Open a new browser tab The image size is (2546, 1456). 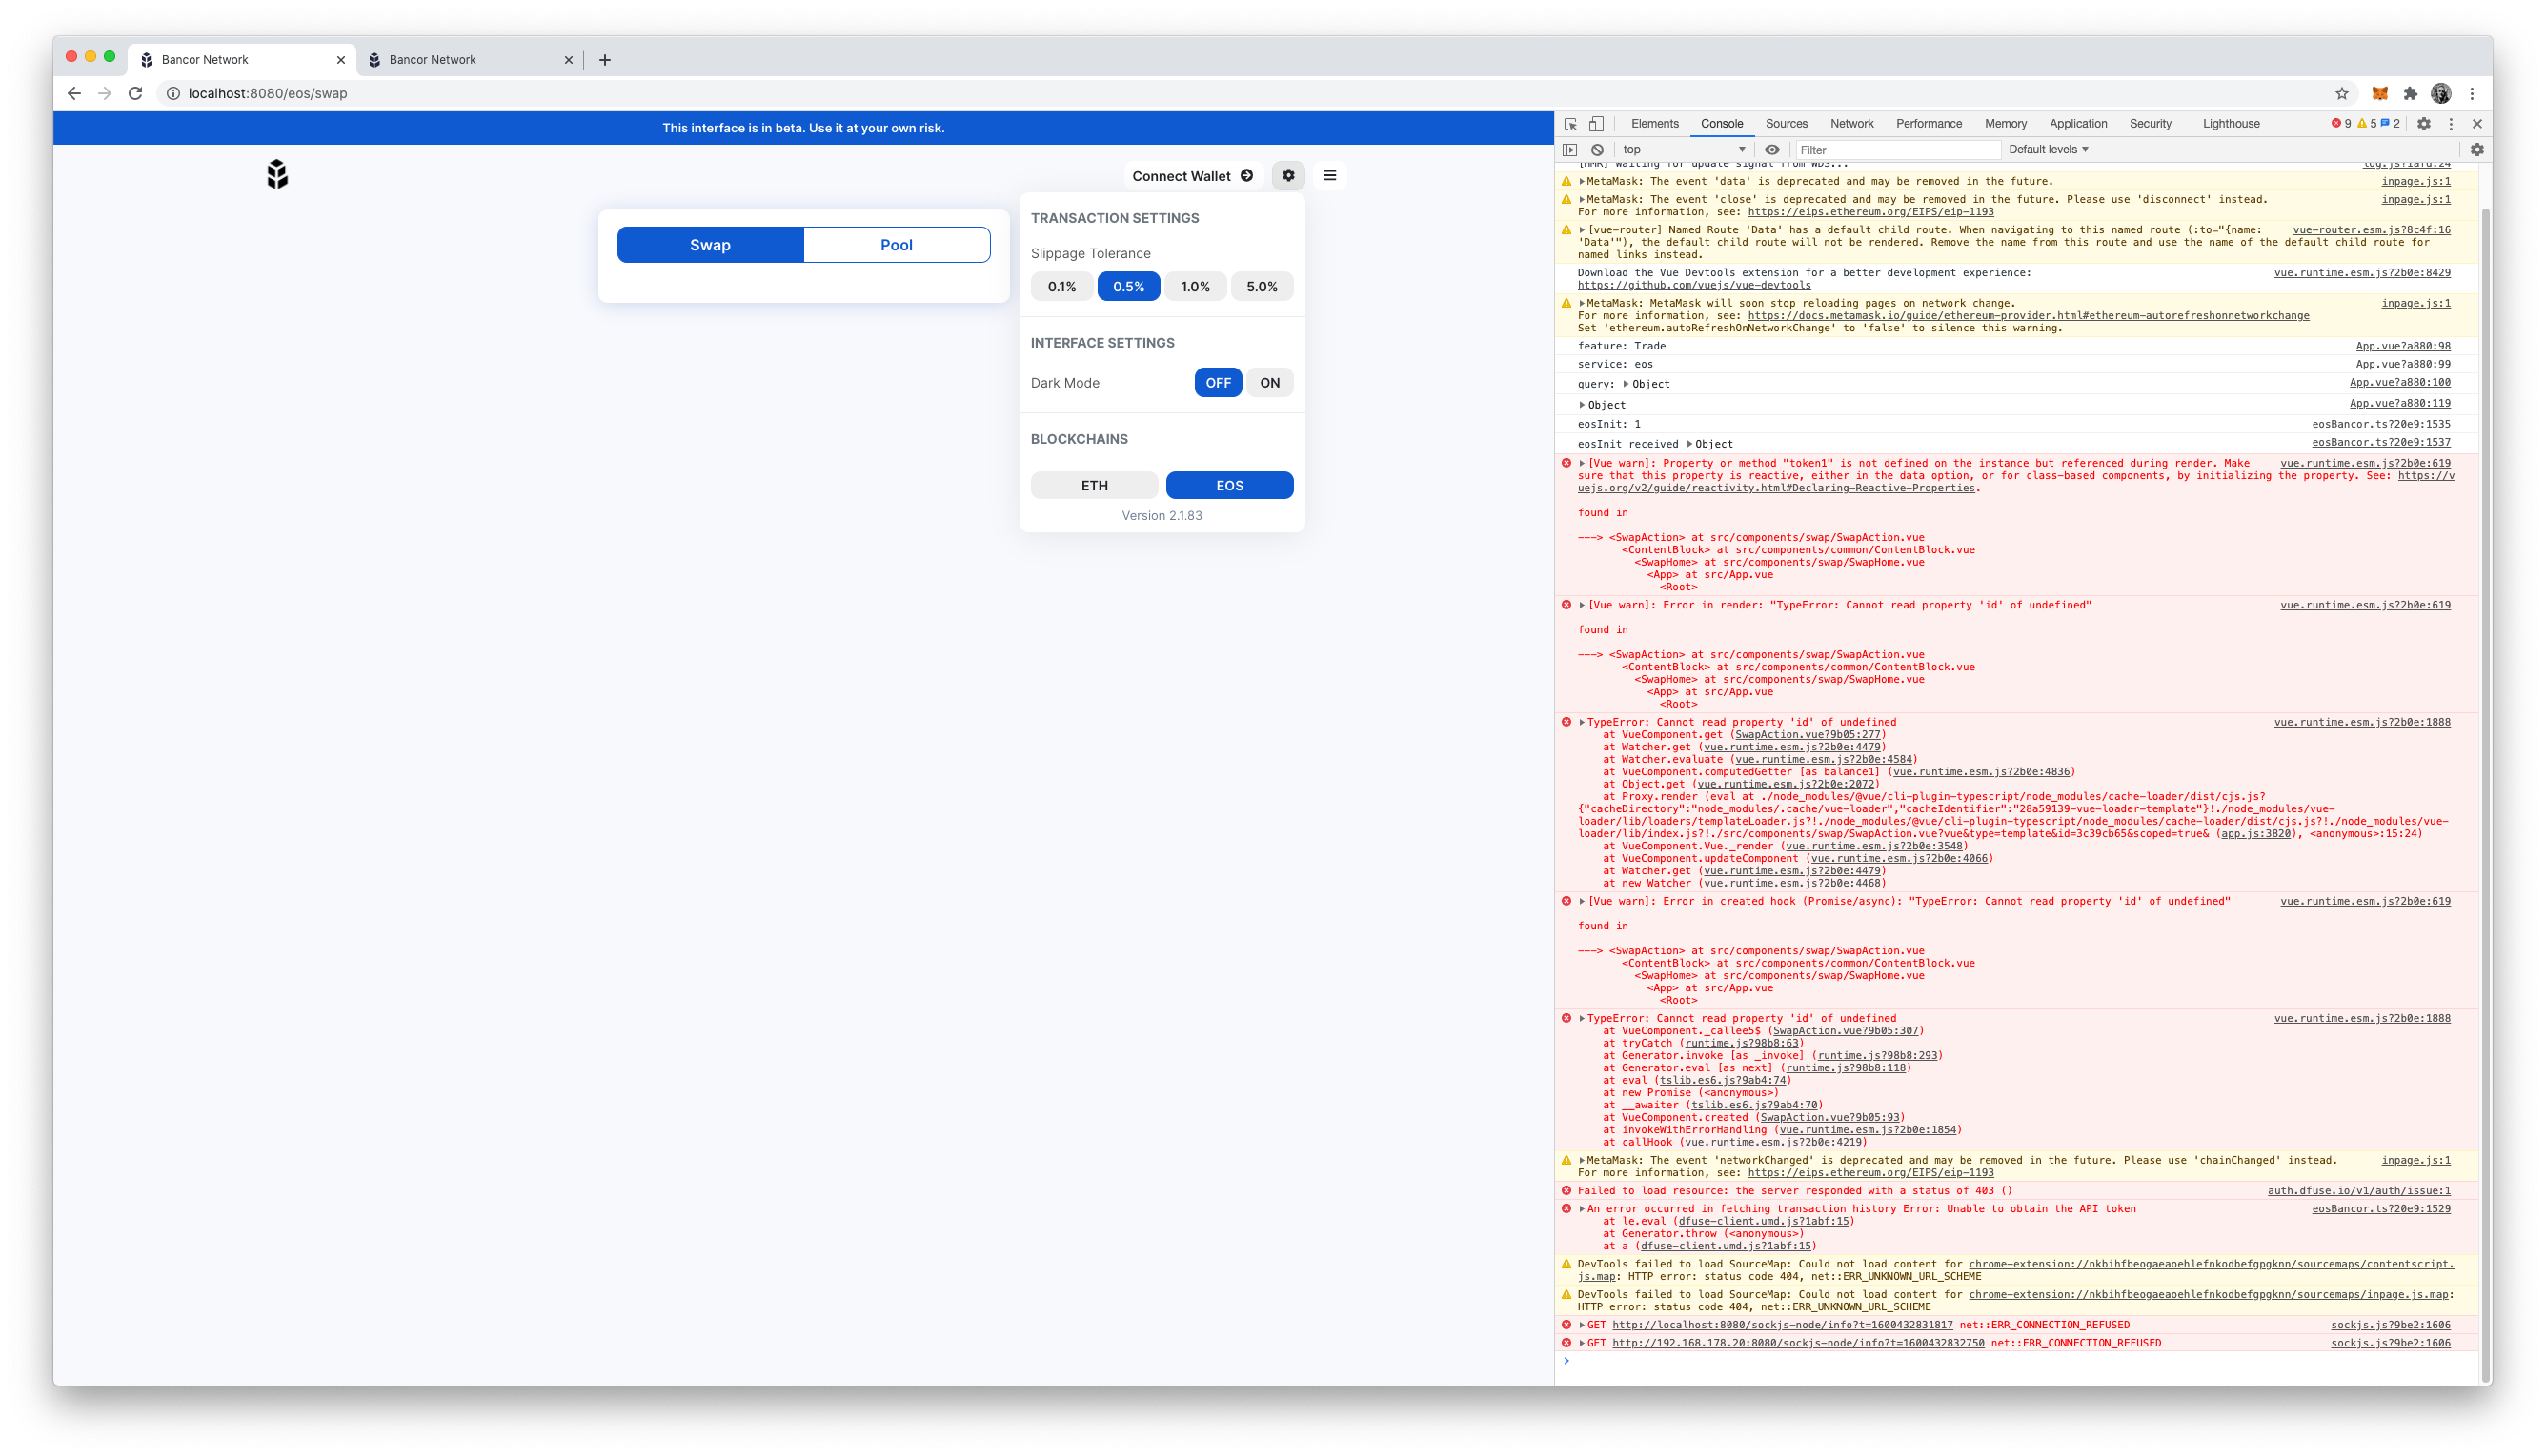(x=604, y=60)
